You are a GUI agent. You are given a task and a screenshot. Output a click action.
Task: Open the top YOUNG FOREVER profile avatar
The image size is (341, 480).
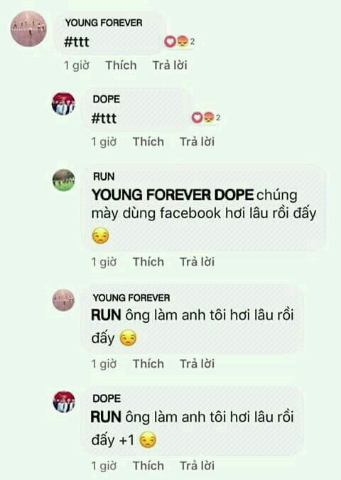point(28,28)
